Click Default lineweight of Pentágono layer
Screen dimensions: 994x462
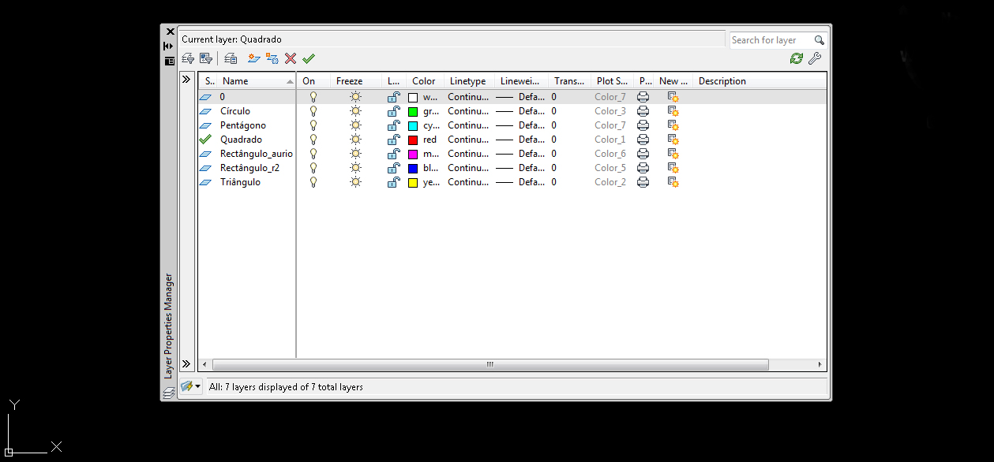(x=520, y=125)
